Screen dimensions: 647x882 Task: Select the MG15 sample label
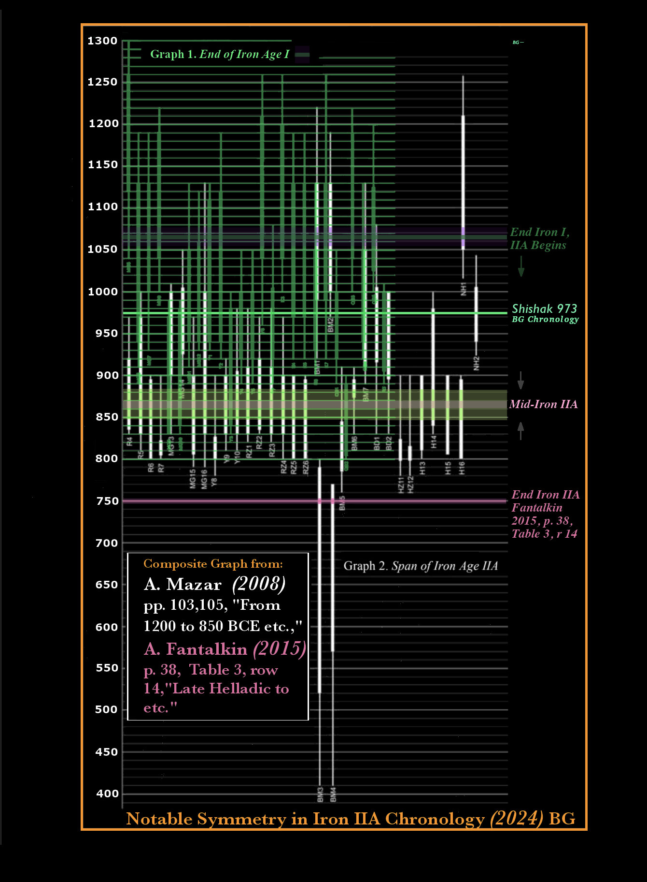(x=193, y=479)
